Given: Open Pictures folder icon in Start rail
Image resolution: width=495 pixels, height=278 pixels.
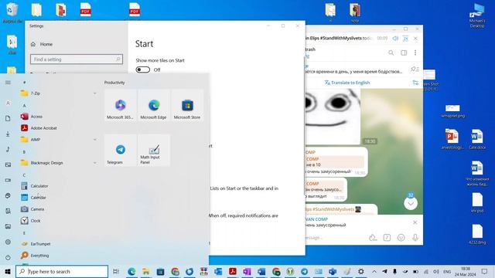Looking at the screenshot, I should pos(8,164).
